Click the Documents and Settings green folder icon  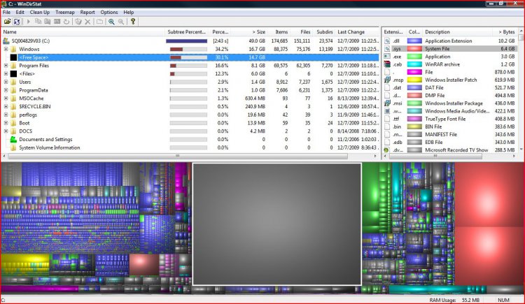(13, 140)
